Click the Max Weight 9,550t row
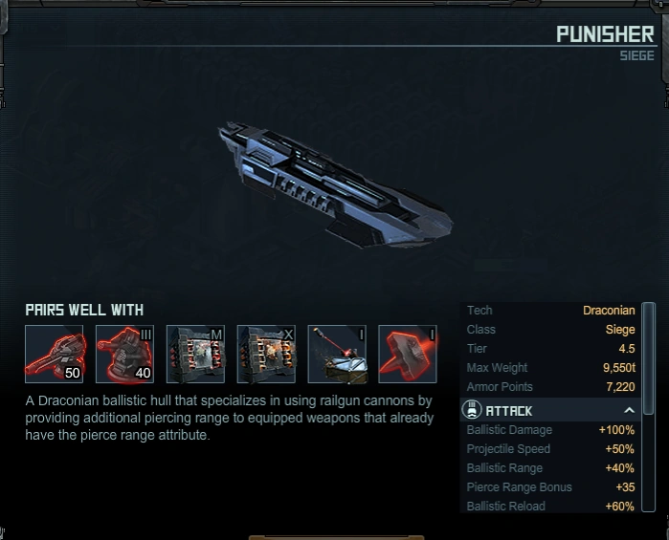The image size is (669, 540). [x=550, y=367]
